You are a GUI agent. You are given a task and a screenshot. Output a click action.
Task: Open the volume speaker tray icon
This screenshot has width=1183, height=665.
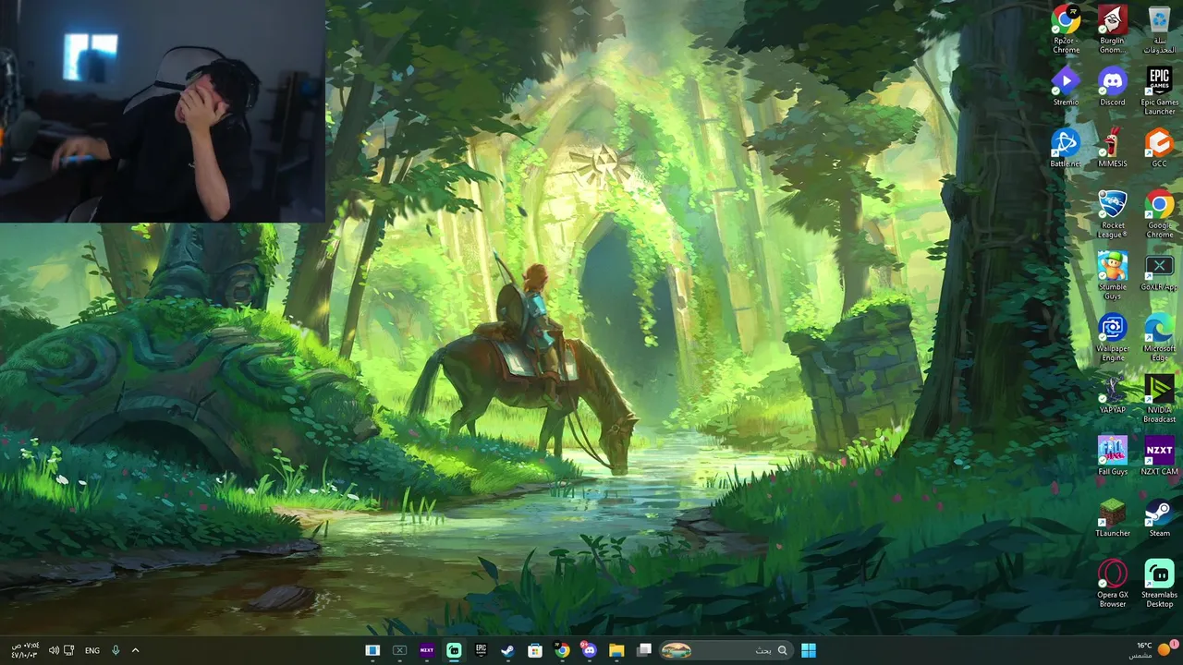click(x=54, y=650)
